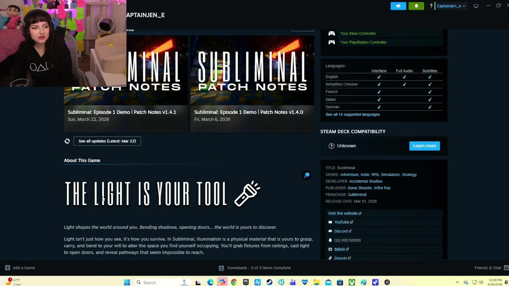Click the 'Subliminal' title value

pyautogui.click(x=346, y=168)
